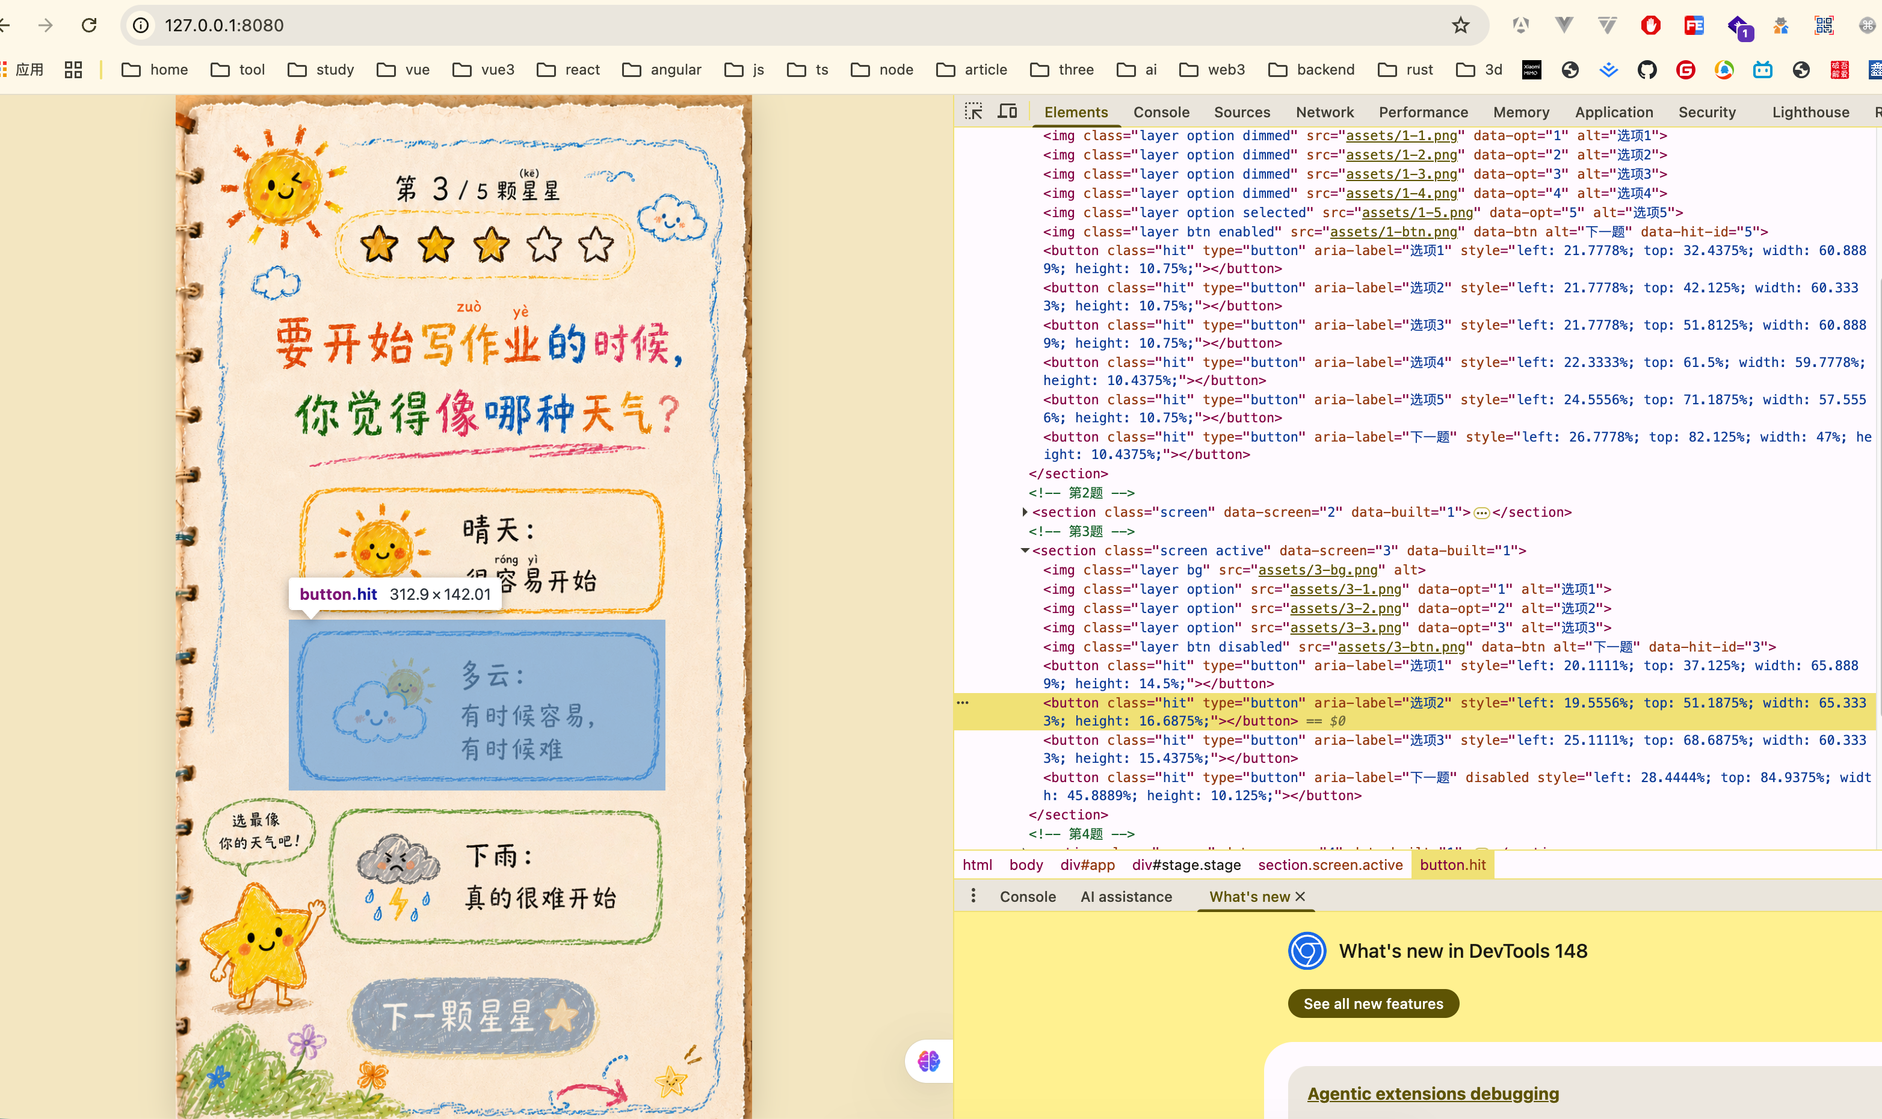1882x1119 pixels.
Task: Select div#stage.stage in the breadcrumb
Action: [1186, 865]
